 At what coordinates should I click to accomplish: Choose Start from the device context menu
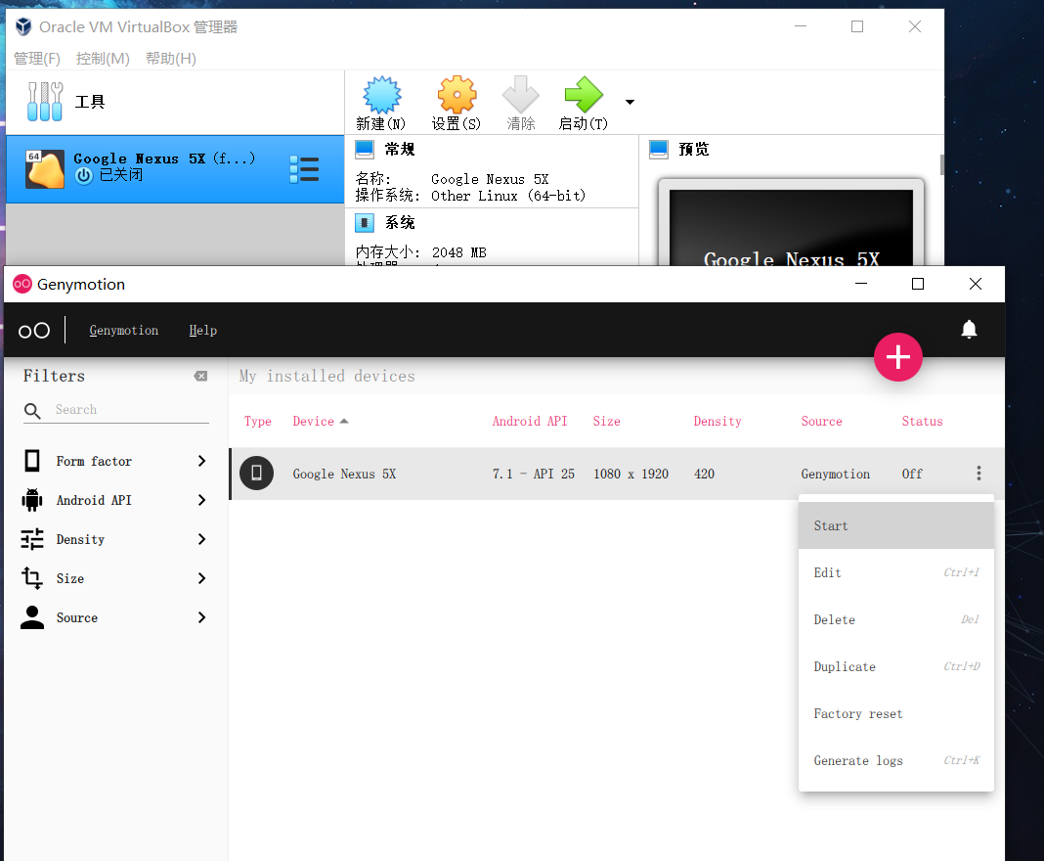[896, 525]
